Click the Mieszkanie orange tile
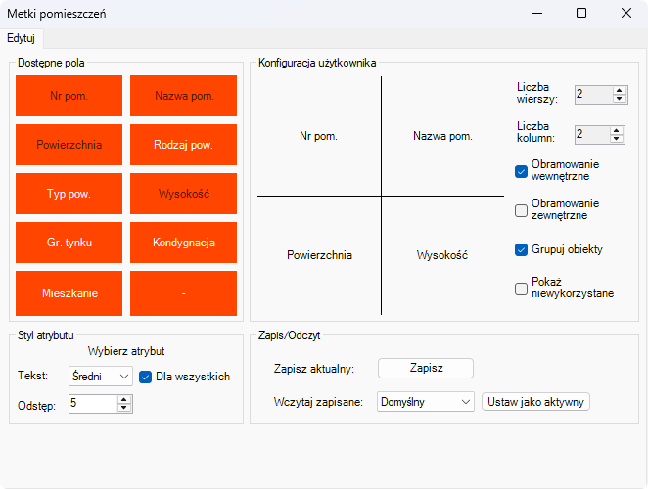The height and width of the screenshot is (489, 648). [69, 293]
